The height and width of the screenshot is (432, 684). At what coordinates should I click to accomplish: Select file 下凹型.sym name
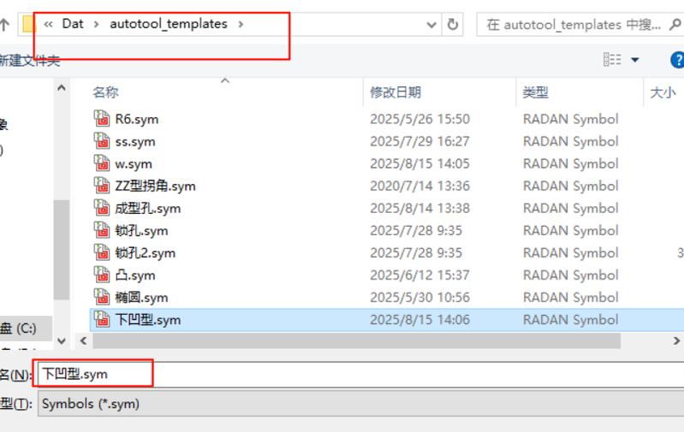pos(147,320)
